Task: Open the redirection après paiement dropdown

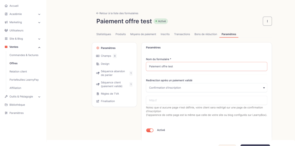Action: coord(207,88)
